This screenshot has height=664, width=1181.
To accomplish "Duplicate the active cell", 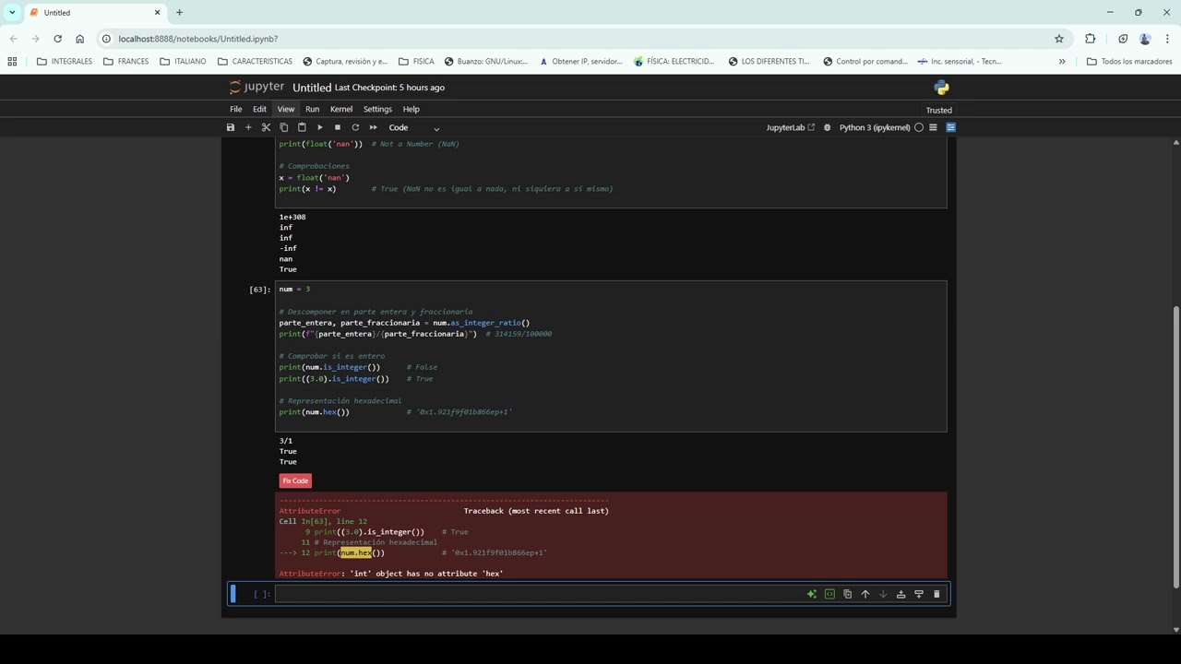I will pyautogui.click(x=847, y=594).
